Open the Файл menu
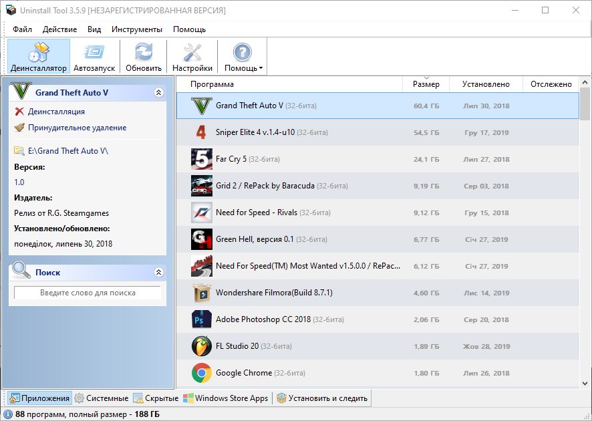 coord(22,29)
